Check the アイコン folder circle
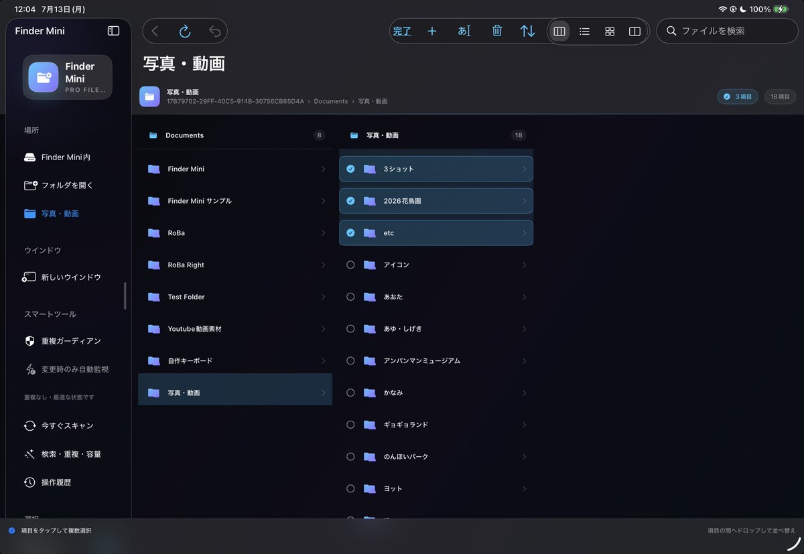 [x=350, y=265]
